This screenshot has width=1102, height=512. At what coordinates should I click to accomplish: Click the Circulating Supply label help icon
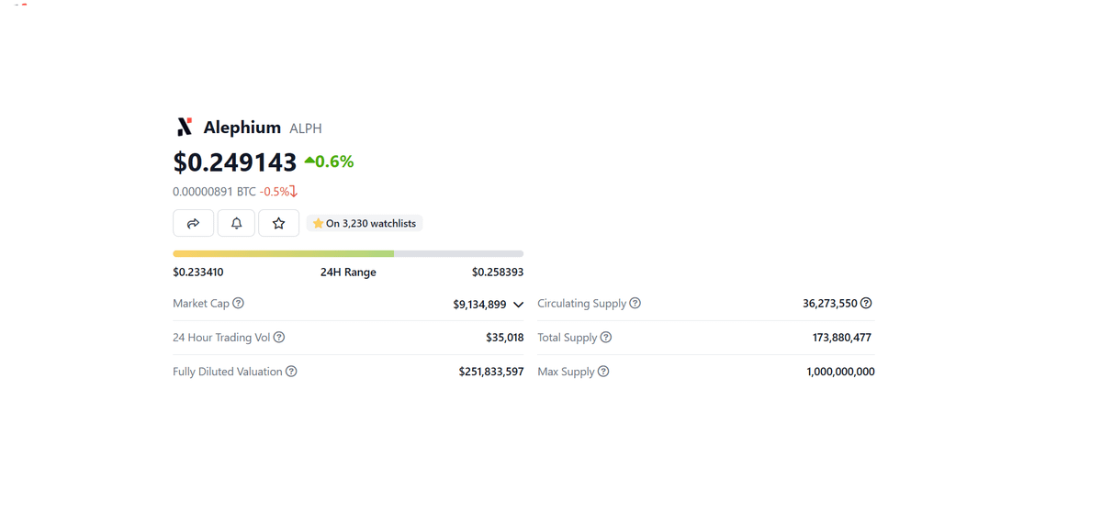click(635, 304)
